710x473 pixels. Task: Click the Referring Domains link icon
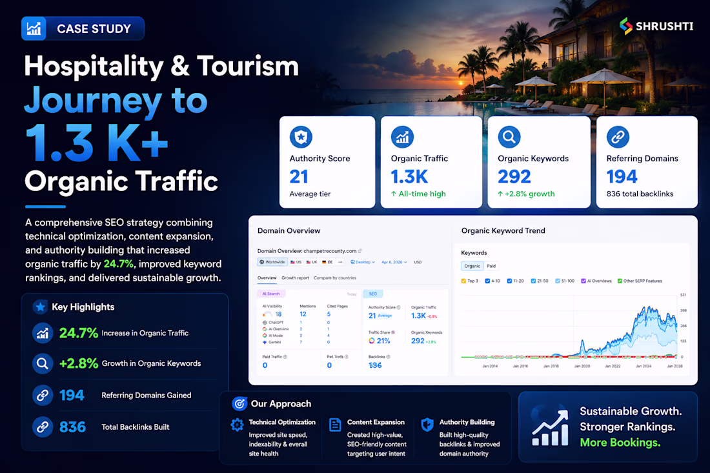point(618,137)
